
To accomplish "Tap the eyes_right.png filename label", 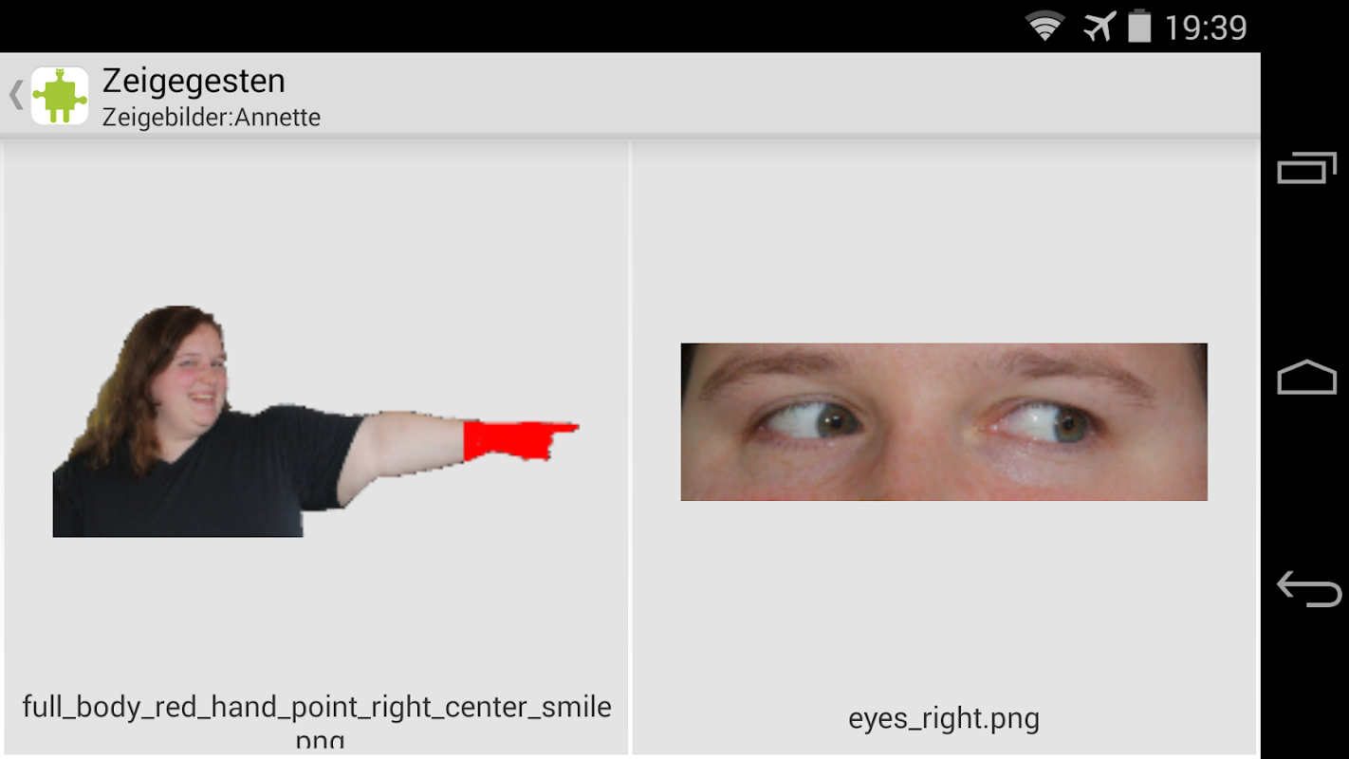I will [944, 719].
